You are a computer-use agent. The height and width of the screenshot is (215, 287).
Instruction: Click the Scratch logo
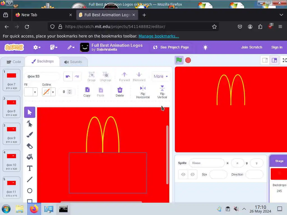click(x=14, y=47)
